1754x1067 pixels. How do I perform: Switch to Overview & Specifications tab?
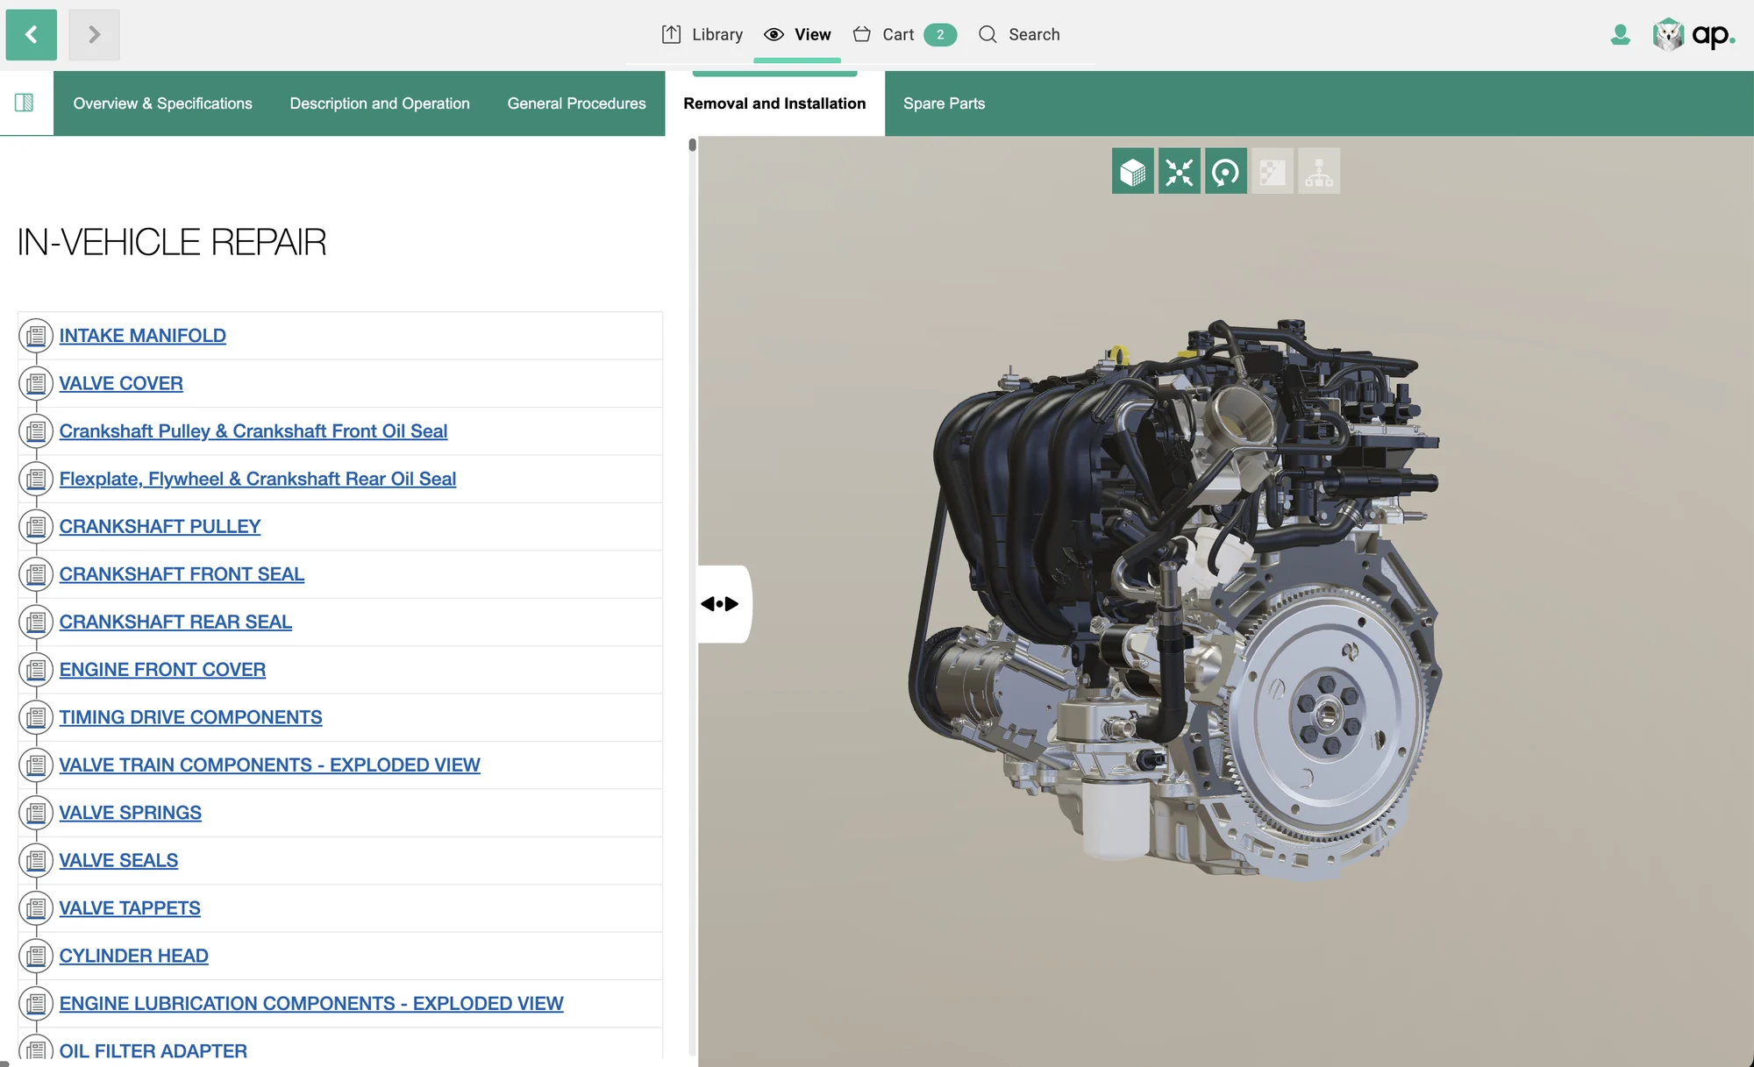(x=162, y=103)
